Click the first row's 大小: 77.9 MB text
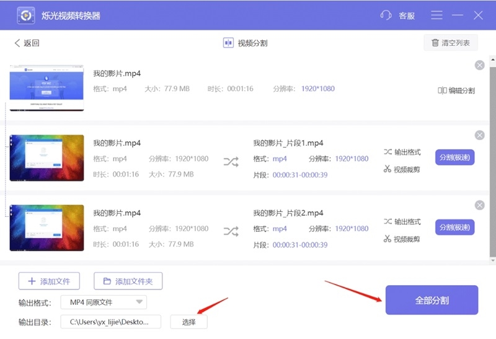The width and height of the screenshot is (496, 339). [x=167, y=89]
